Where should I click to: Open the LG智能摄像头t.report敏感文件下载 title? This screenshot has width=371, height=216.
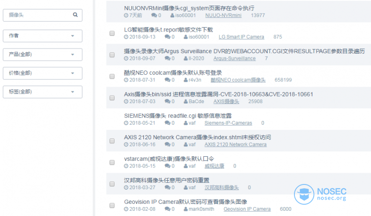[169, 30]
